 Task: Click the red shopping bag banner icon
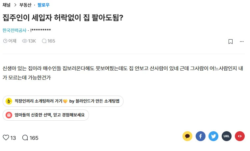coord(9,115)
